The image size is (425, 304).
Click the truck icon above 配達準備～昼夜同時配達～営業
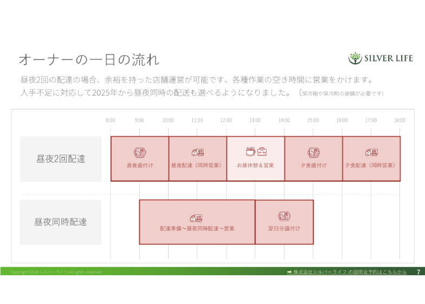click(x=196, y=218)
